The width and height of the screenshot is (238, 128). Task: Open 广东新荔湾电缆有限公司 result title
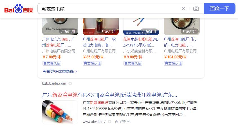coord(110,95)
